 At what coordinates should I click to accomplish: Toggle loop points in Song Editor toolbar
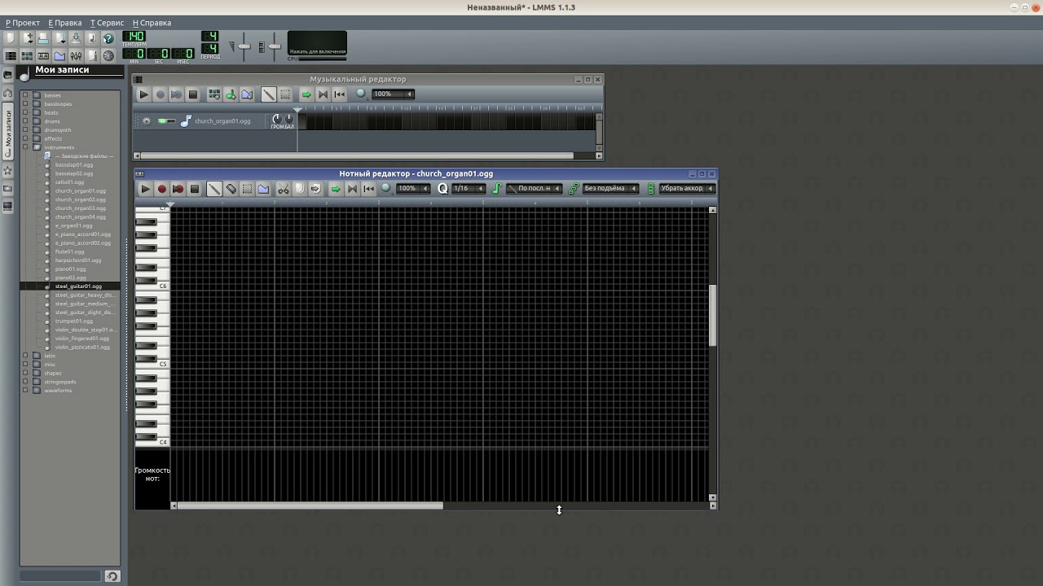point(323,94)
